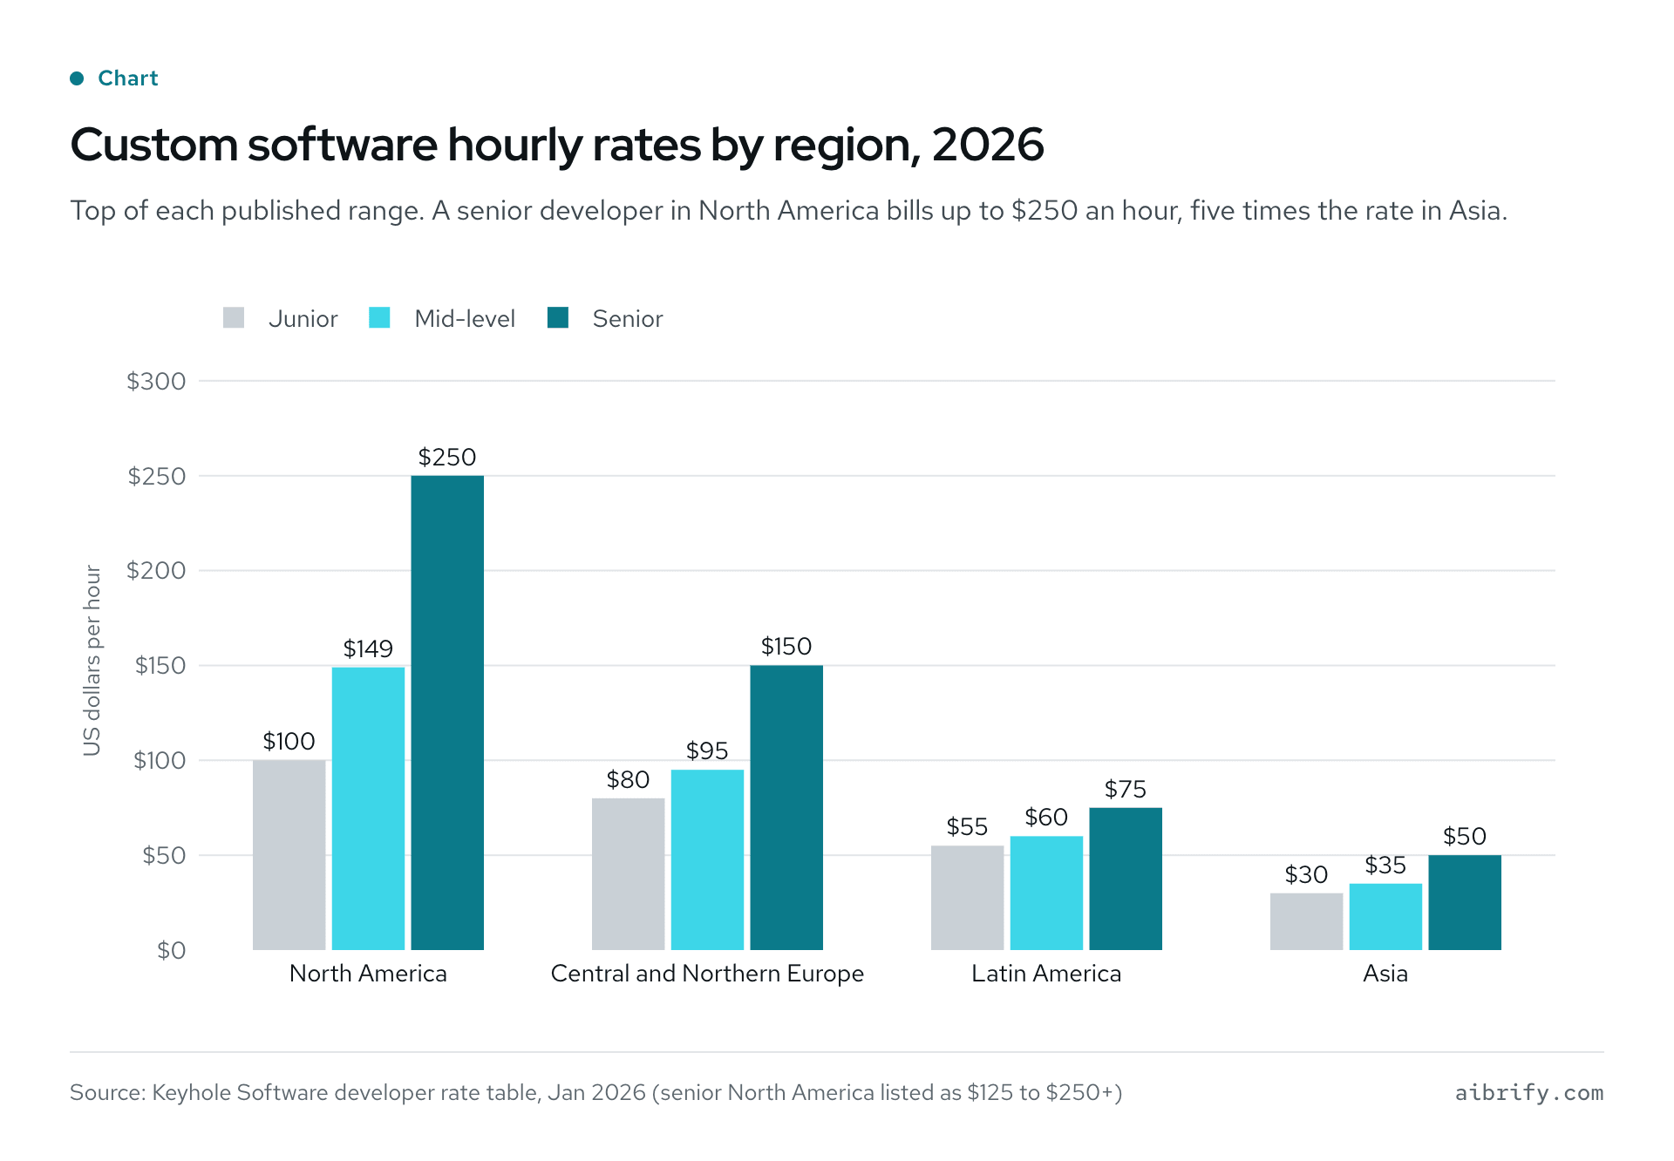1674x1161 pixels.
Task: Click the "$250" label above the Senior bar
Action: tap(447, 457)
